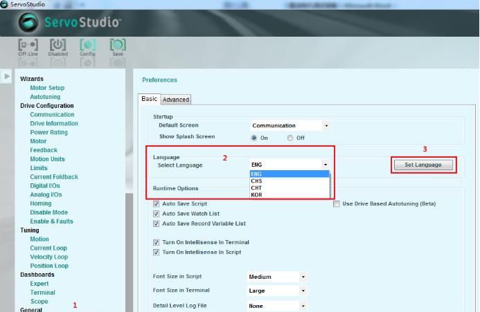480x312 pixels.
Task: Choose KOR from the language list
Action: (x=290, y=195)
